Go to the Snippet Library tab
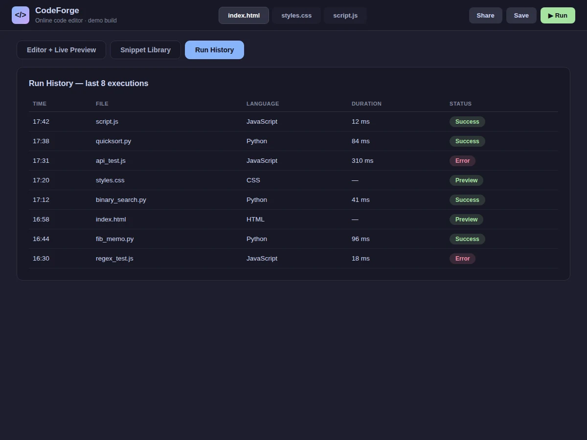587x440 pixels. pos(145,50)
